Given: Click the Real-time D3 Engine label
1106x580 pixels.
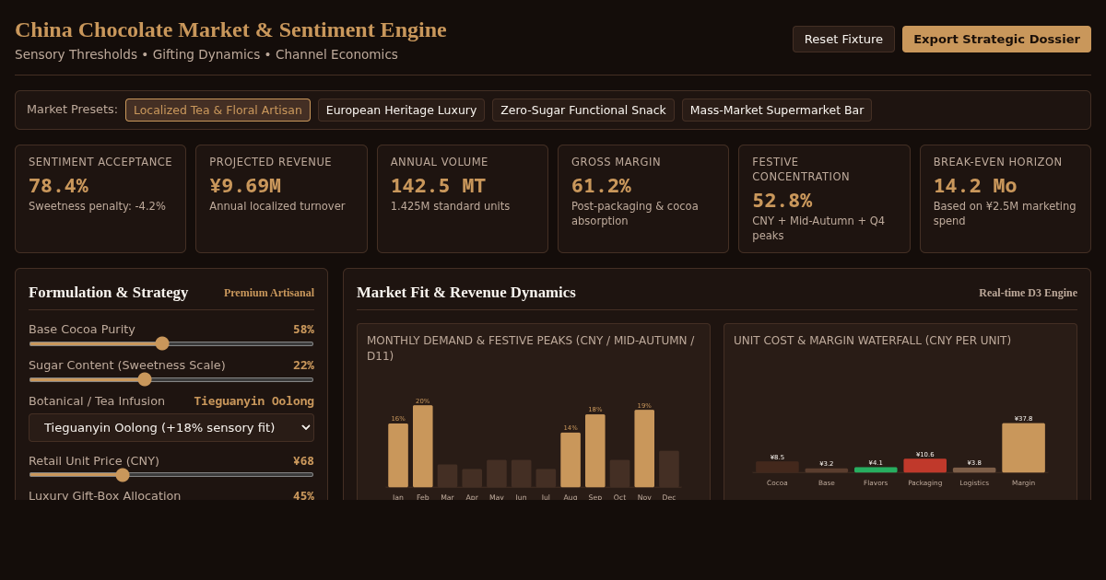Looking at the screenshot, I should click(1028, 293).
